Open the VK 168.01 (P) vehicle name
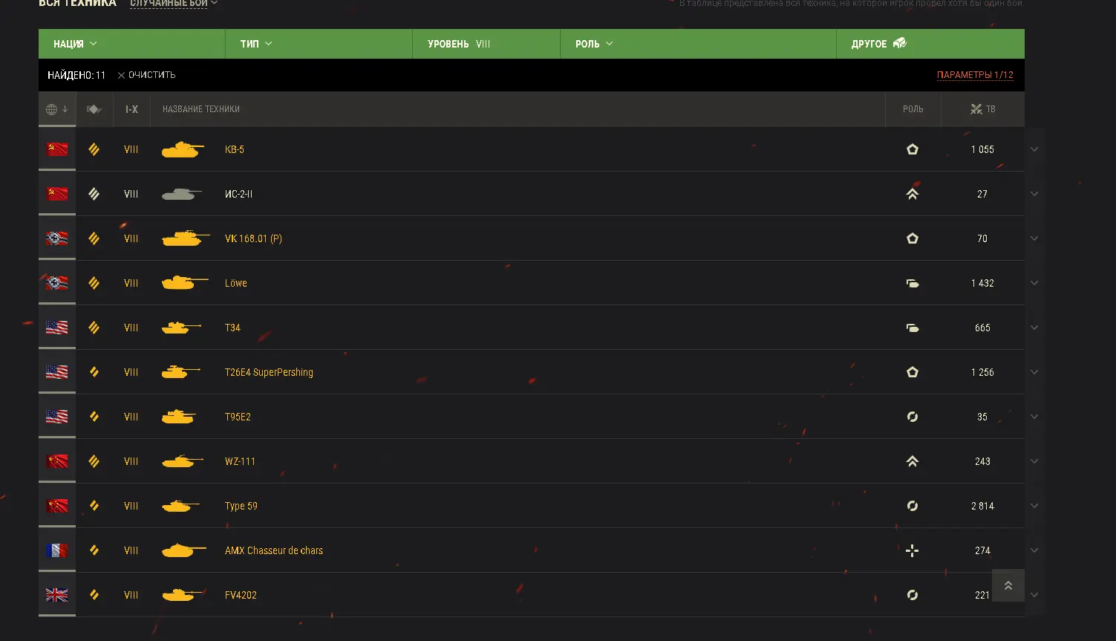The height and width of the screenshot is (641, 1116). coord(253,238)
